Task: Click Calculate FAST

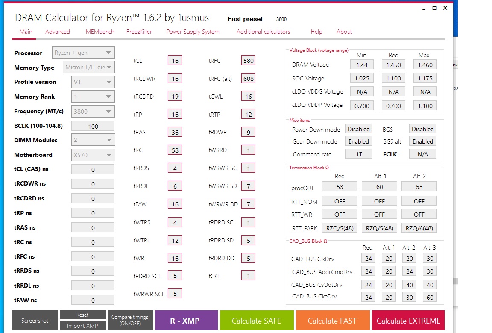Action: [332, 320]
